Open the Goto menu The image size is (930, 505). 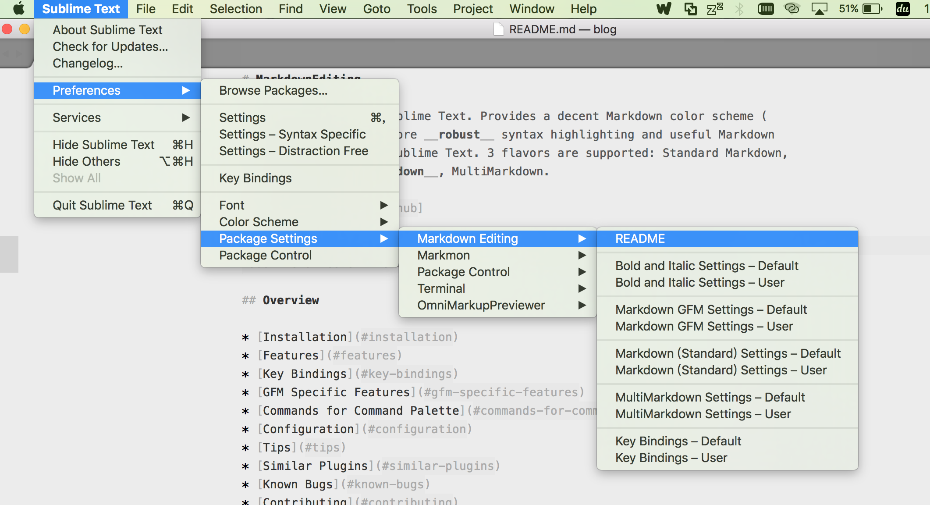(376, 9)
